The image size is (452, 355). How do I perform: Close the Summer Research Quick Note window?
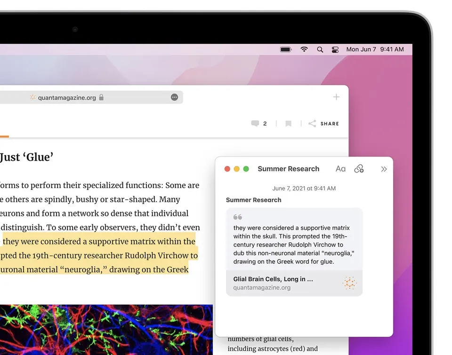tap(227, 169)
